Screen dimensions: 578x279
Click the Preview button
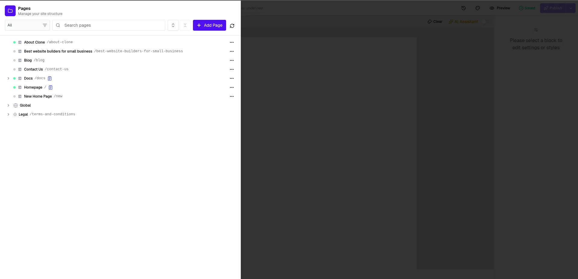[x=500, y=8]
